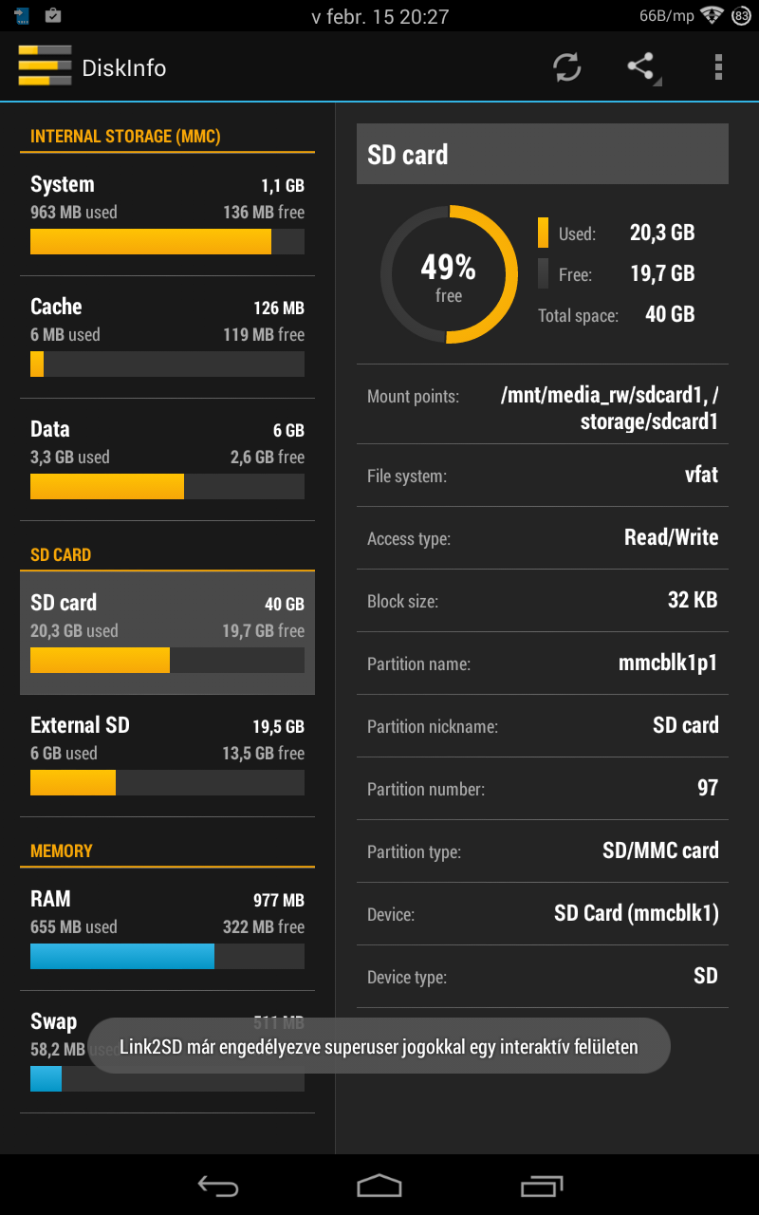
Task: Tap the battery indicator in status bar
Action: pyautogui.click(x=740, y=16)
